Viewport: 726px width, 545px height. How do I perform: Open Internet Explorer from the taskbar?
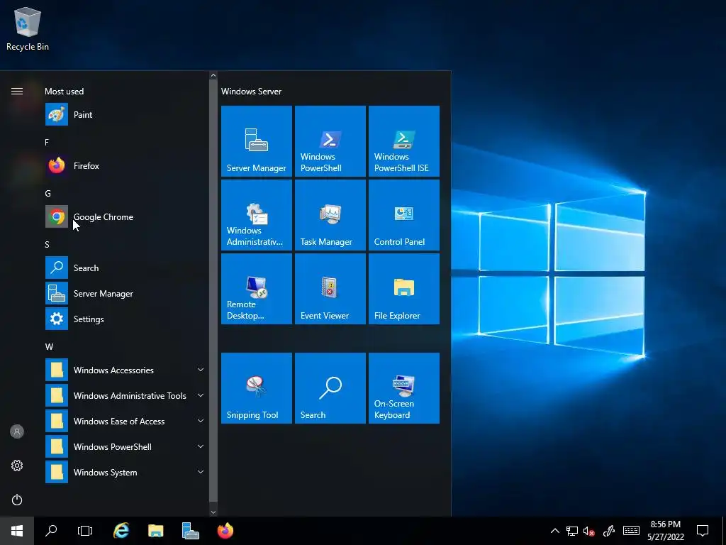[x=121, y=531]
